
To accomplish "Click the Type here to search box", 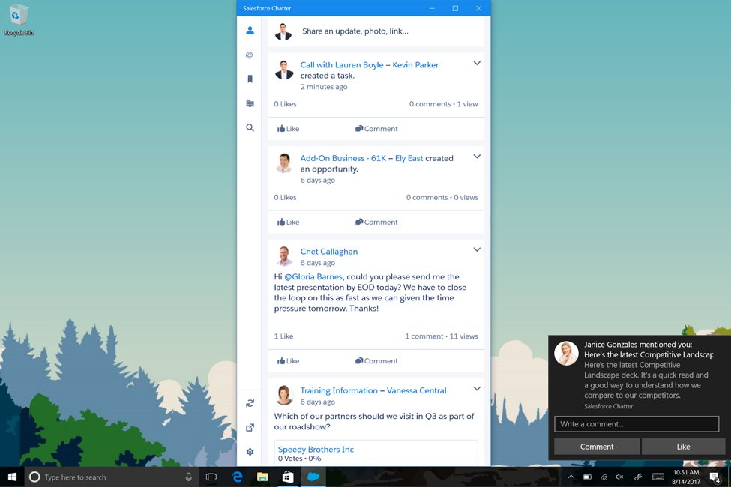I will [x=111, y=477].
